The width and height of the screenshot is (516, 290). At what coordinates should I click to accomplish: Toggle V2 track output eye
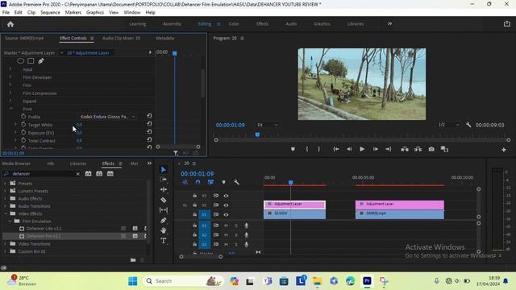[x=226, y=205]
